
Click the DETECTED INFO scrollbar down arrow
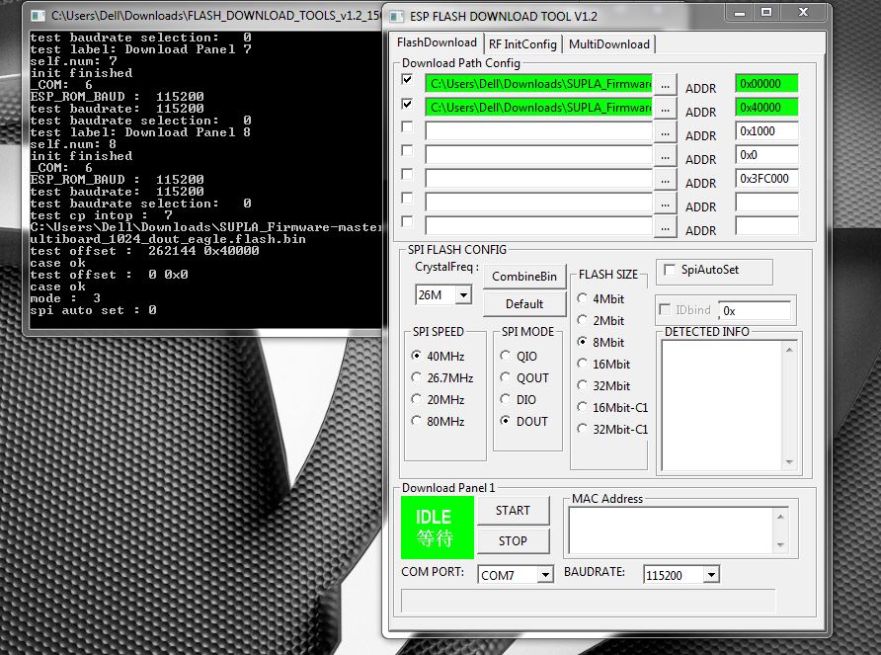(x=789, y=462)
